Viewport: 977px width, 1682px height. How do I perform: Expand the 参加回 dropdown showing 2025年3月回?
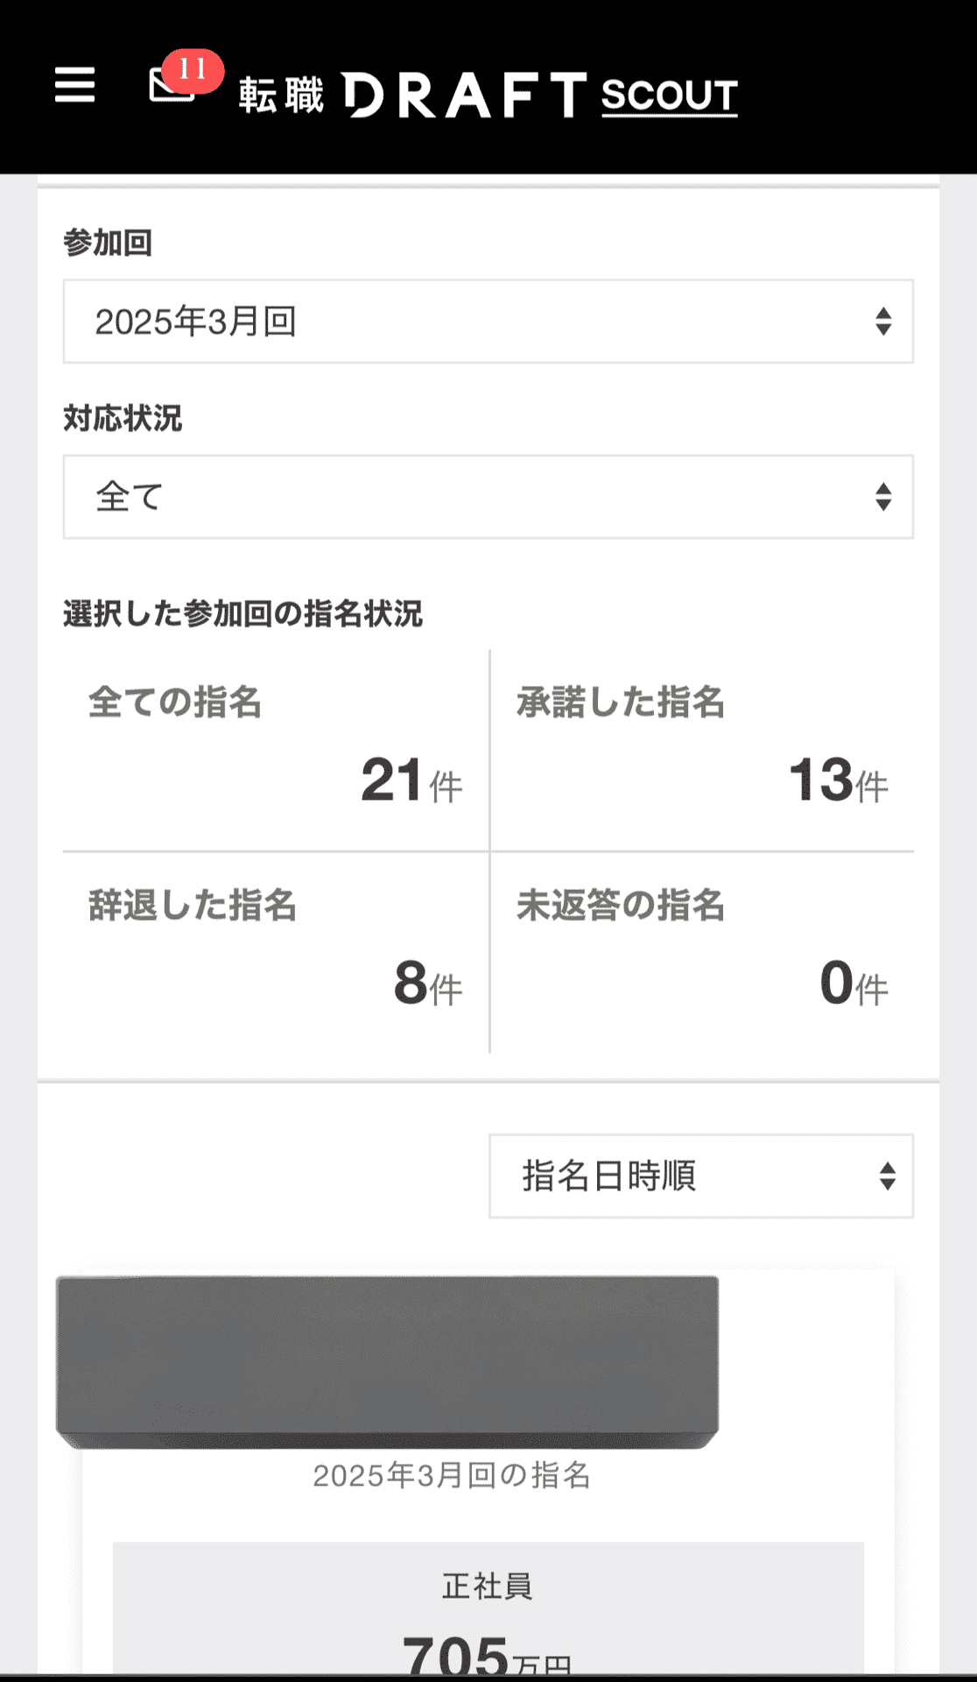click(473, 322)
